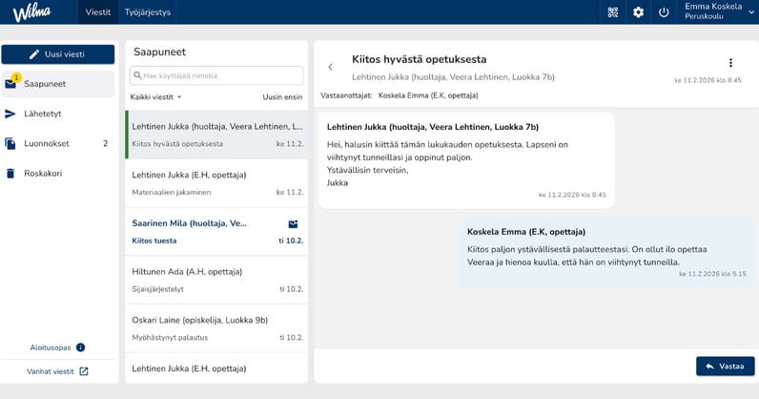Click the back arrow beside message title
Viewport: 759px width, 399px height.
point(331,67)
